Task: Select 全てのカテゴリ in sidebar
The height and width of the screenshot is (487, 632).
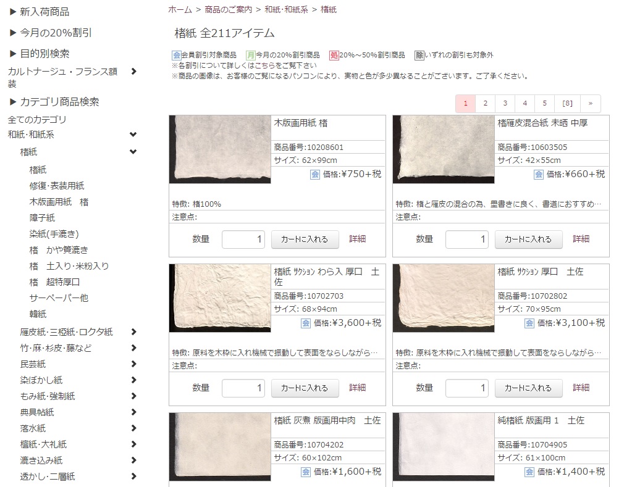Action: pyautogui.click(x=37, y=120)
